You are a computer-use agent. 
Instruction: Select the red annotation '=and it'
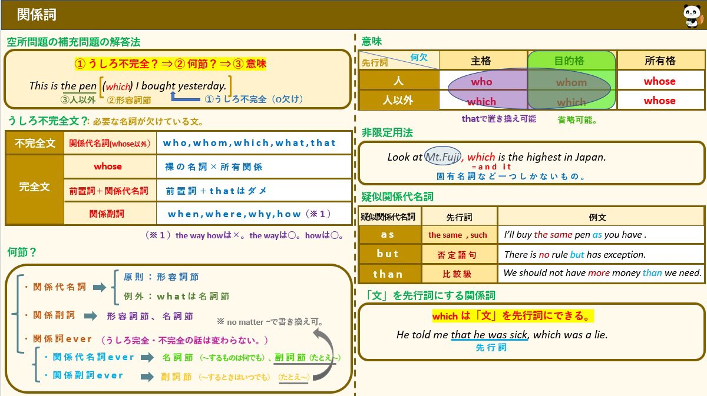(x=491, y=167)
